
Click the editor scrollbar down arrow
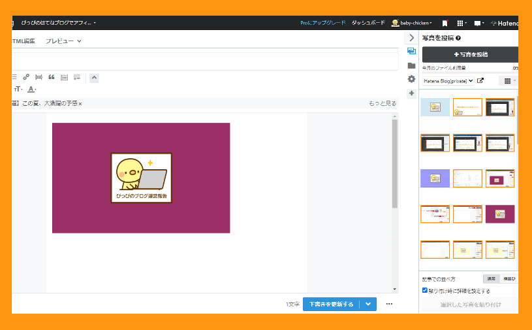point(394,289)
